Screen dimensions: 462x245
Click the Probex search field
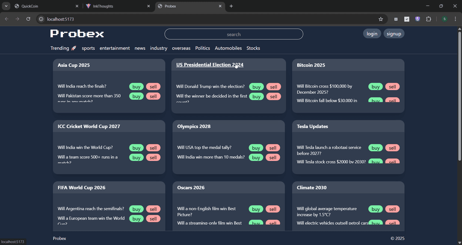point(234,34)
